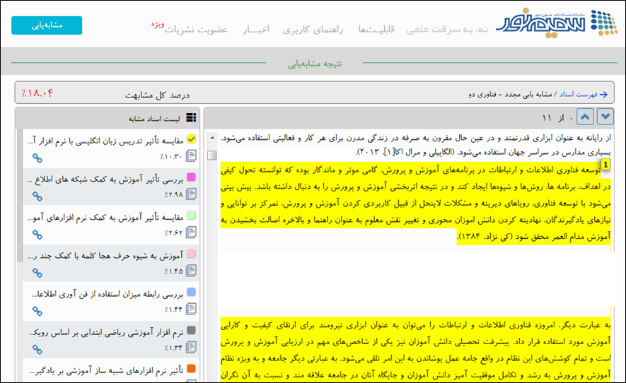This screenshot has height=383, width=626.
Task: Click the لیست اسناد مشابه panel title
Action: coord(154,119)
